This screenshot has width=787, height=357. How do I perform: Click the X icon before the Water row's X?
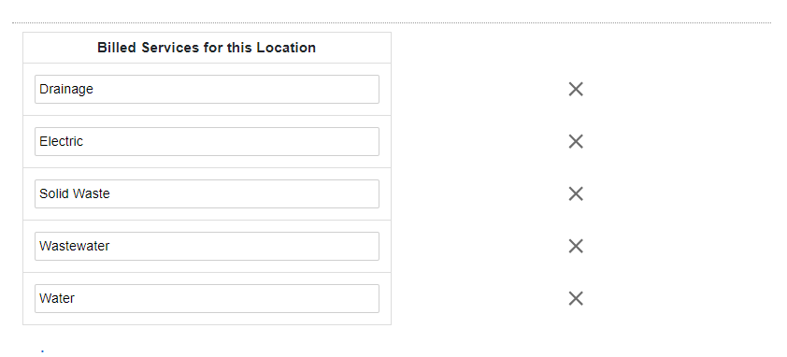576,246
